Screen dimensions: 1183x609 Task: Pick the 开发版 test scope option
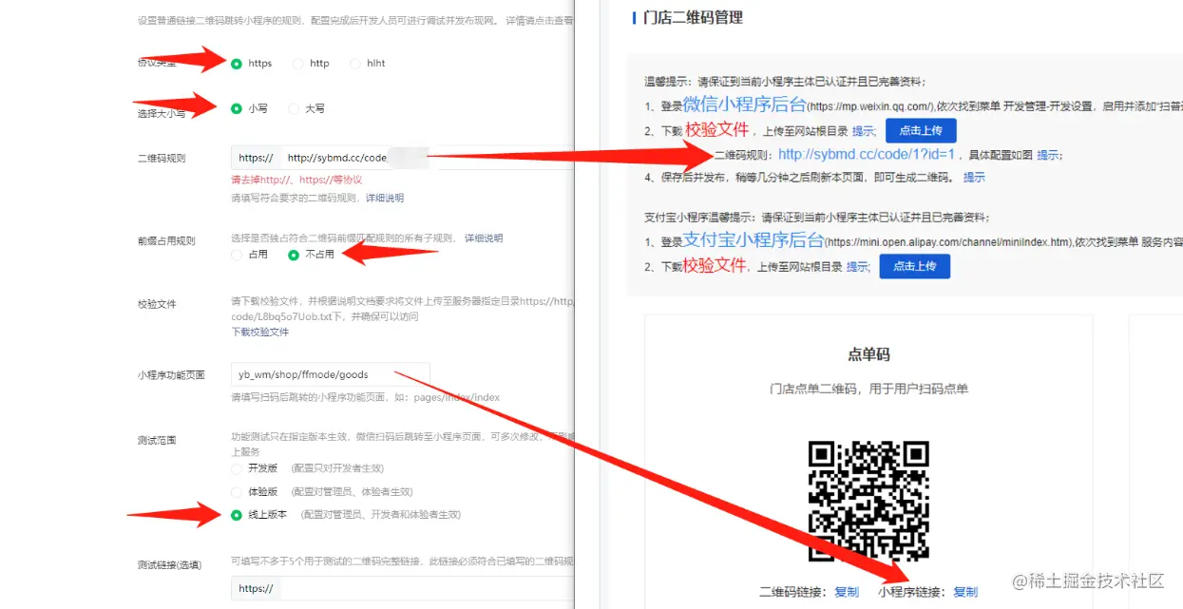click(237, 468)
